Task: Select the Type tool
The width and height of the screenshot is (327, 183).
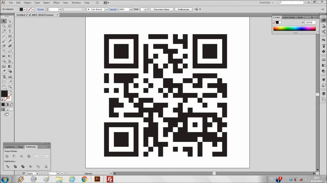Action: pos(10,31)
